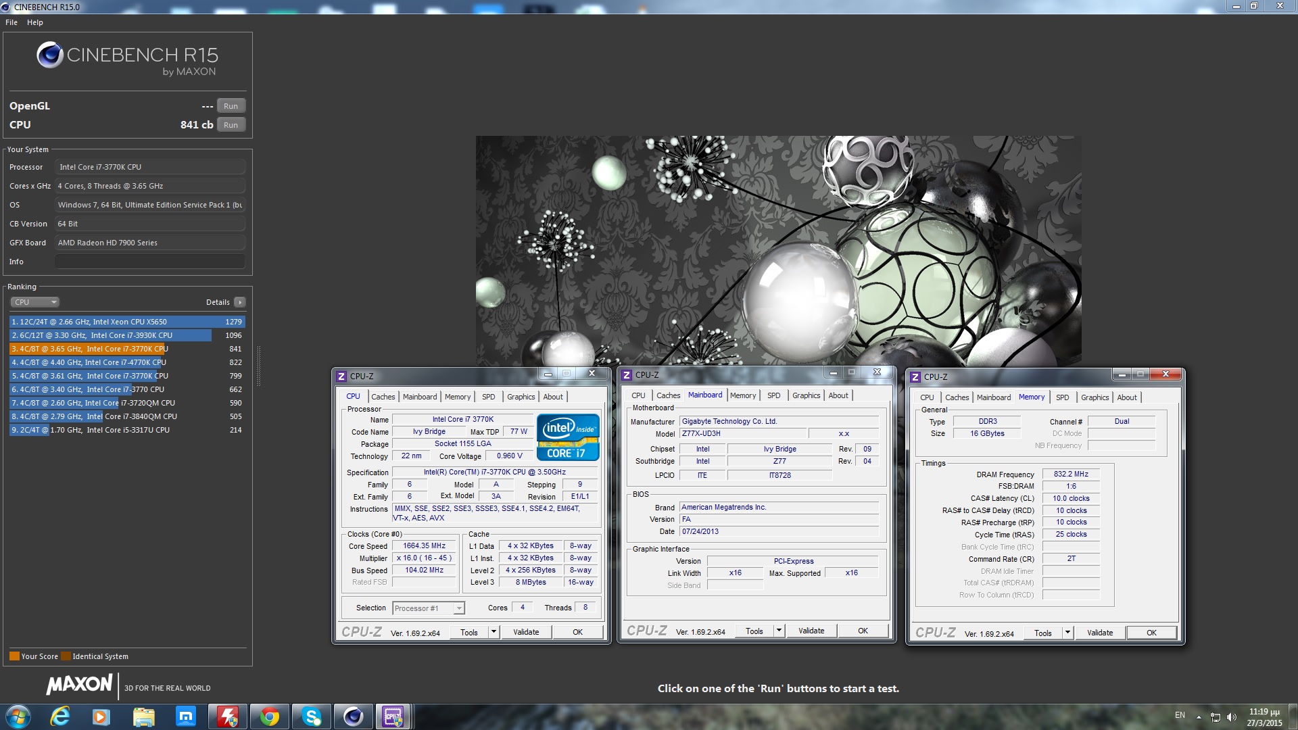Open Windows Explorer folder icon in taskbar
Image resolution: width=1298 pixels, height=730 pixels.
[143, 716]
